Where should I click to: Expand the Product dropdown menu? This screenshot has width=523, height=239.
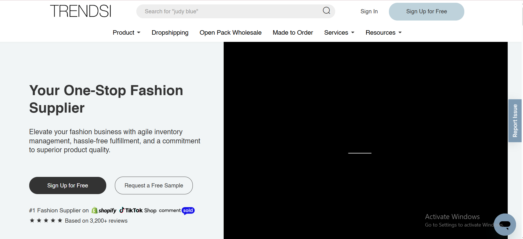pyautogui.click(x=127, y=33)
